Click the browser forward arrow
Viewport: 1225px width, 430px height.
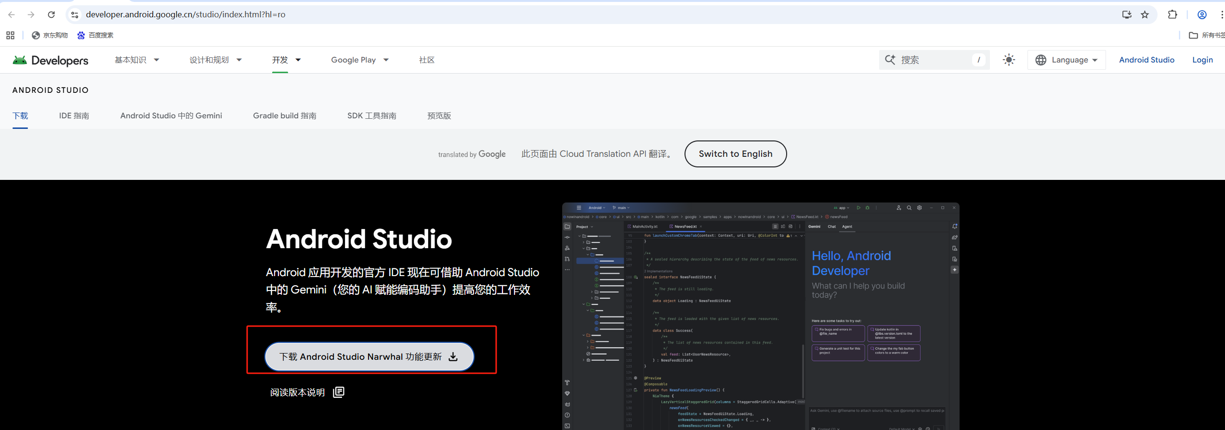tap(31, 14)
